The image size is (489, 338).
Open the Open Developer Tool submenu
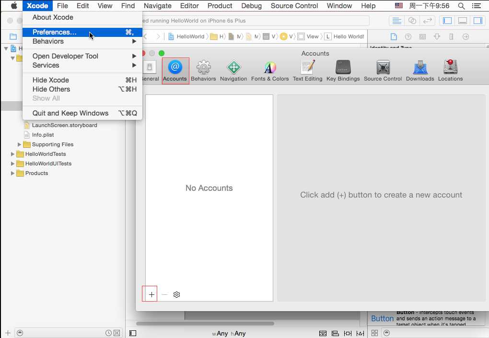(x=82, y=56)
